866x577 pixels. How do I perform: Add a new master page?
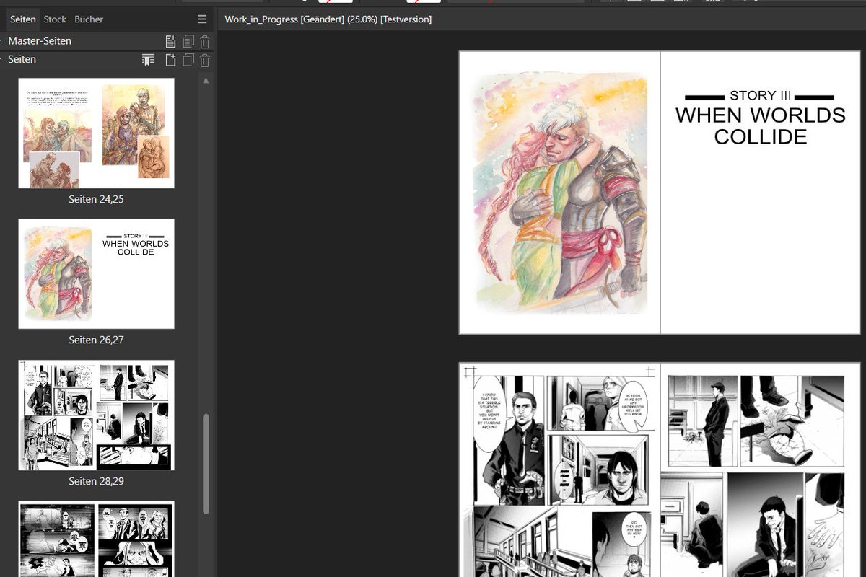[x=170, y=42]
